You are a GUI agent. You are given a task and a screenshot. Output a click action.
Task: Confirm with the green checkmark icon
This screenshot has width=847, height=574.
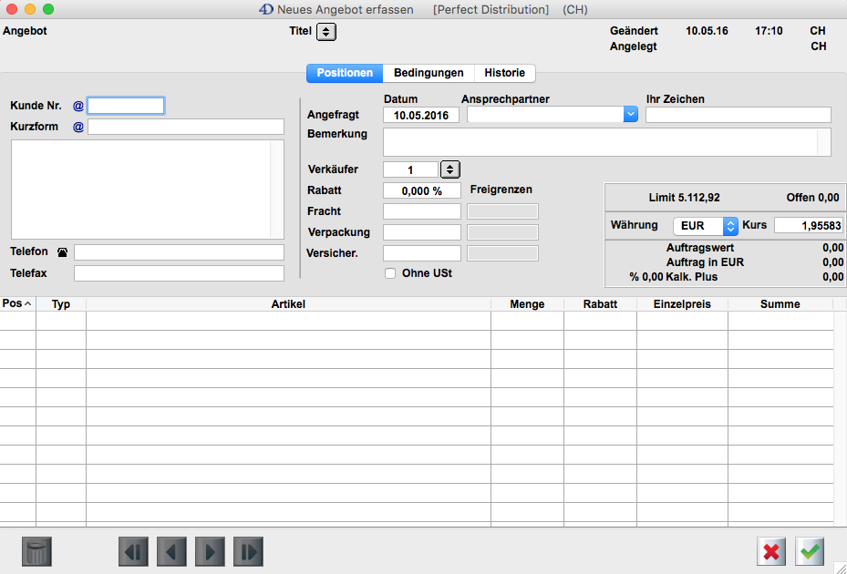(810, 551)
